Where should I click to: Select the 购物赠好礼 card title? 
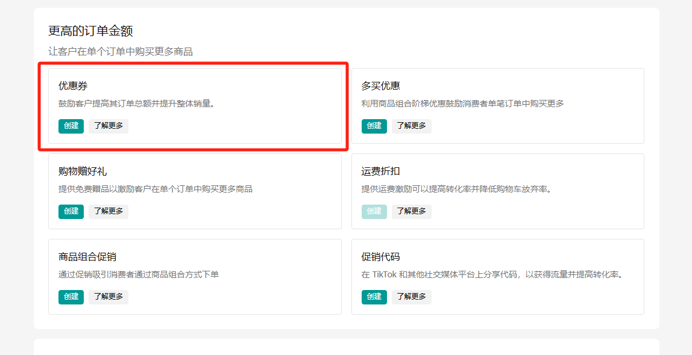click(x=83, y=171)
